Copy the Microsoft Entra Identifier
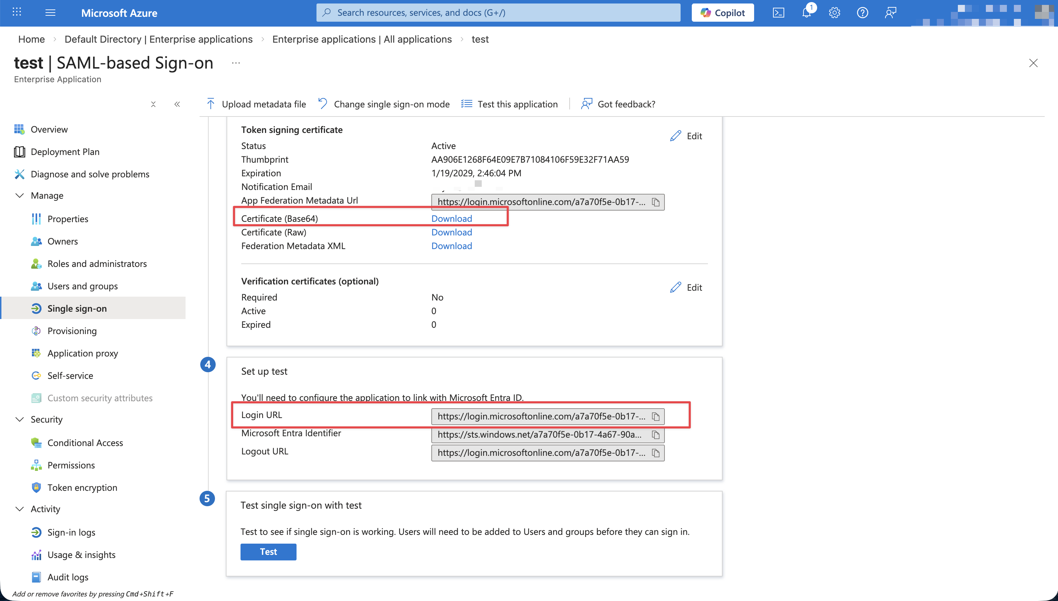This screenshot has width=1058, height=601. pos(656,434)
